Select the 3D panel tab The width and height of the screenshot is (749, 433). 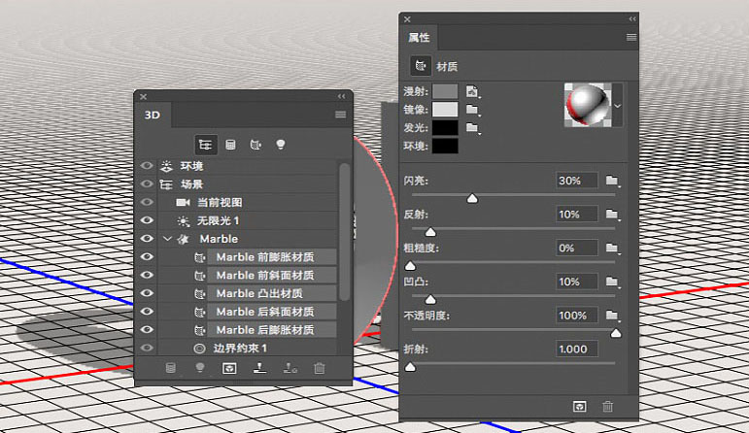pos(153,116)
